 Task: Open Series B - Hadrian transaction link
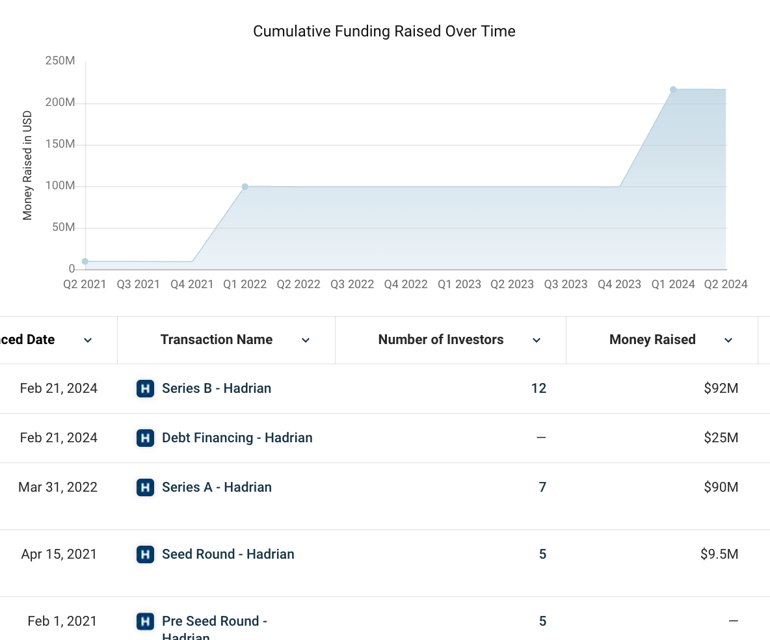click(x=217, y=388)
